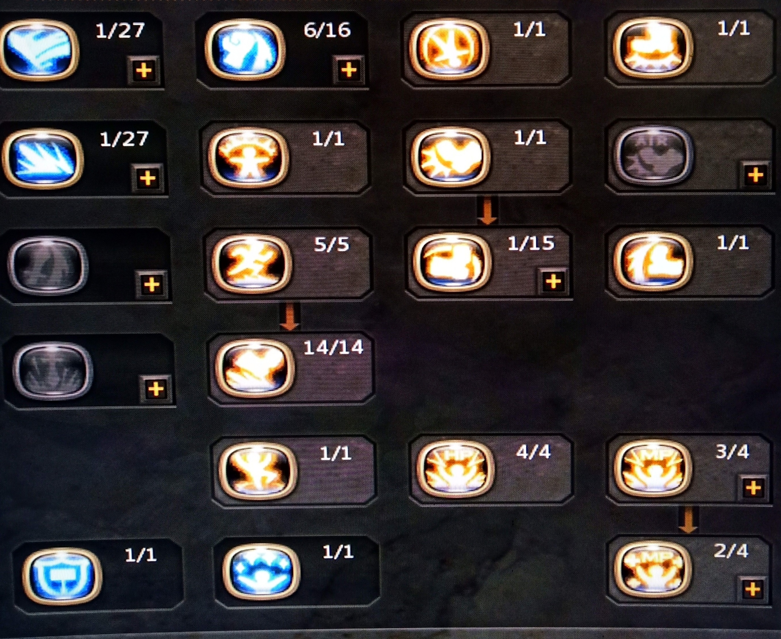Click the plus button for first 1/27 skill

[x=144, y=71]
